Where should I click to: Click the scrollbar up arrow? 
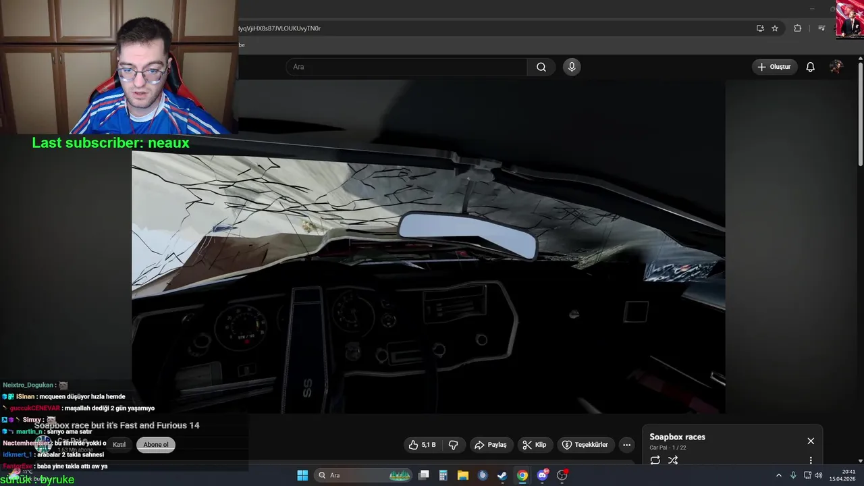point(861,59)
